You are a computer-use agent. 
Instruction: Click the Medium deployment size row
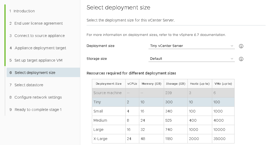[x=163, y=120]
